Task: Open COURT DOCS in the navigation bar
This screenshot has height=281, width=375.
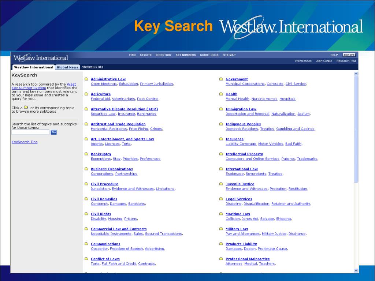Action: coord(209,55)
